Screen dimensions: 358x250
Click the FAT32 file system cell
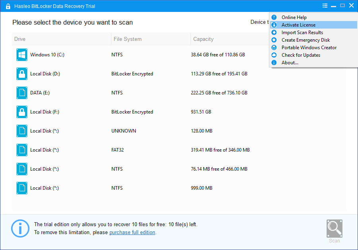pyautogui.click(x=118, y=150)
